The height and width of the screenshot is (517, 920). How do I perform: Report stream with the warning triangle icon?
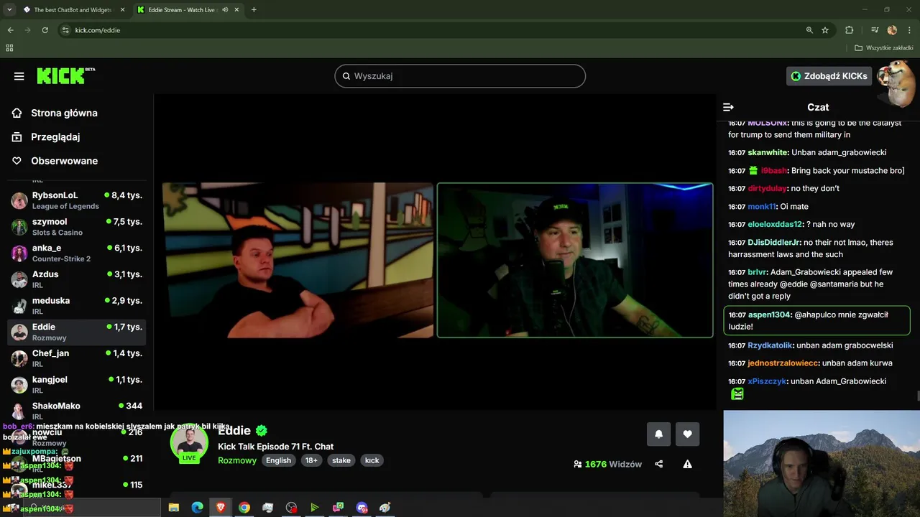(x=687, y=464)
